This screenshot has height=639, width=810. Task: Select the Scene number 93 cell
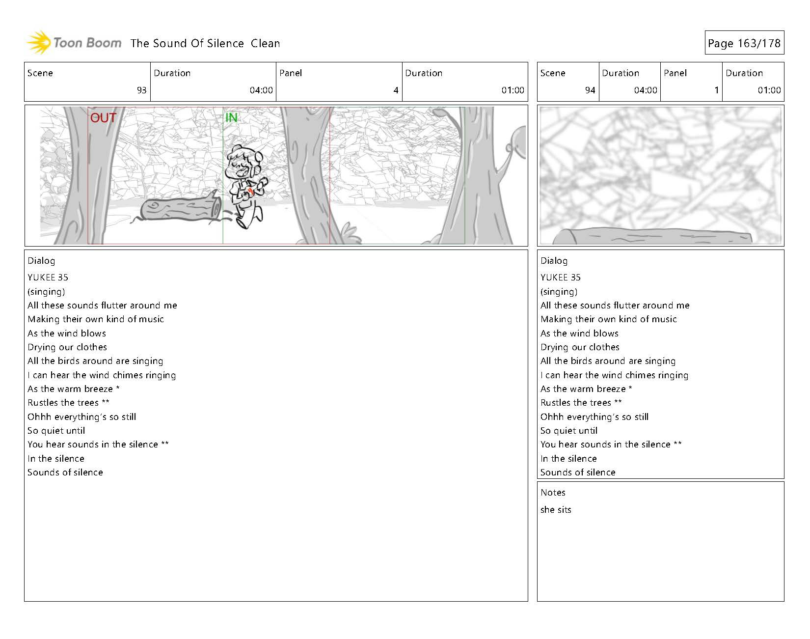(x=87, y=82)
